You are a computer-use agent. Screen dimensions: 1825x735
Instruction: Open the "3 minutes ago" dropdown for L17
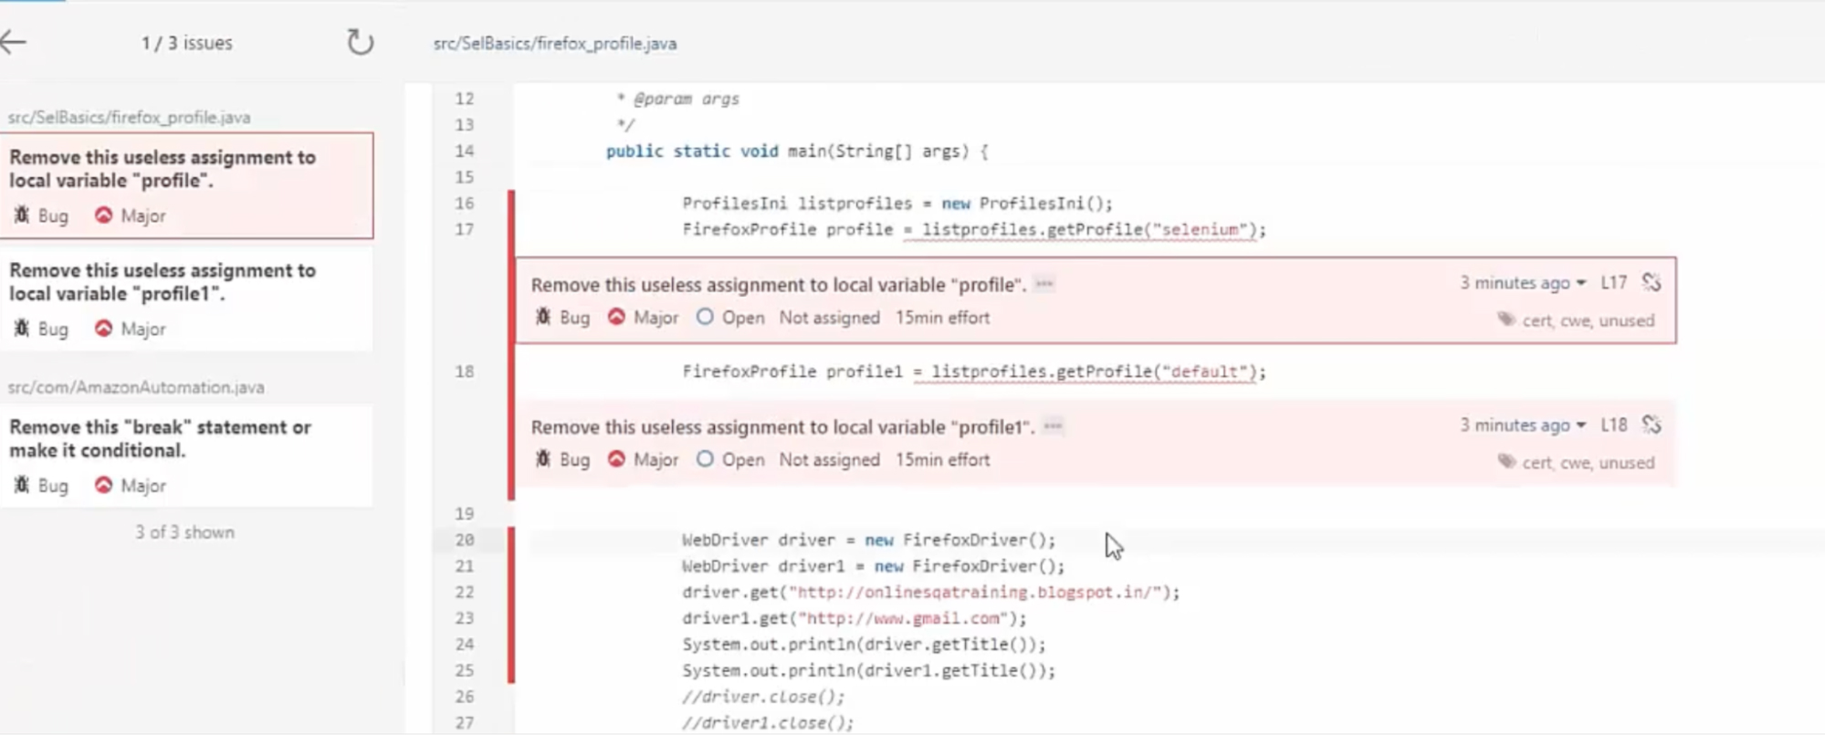click(x=1523, y=283)
